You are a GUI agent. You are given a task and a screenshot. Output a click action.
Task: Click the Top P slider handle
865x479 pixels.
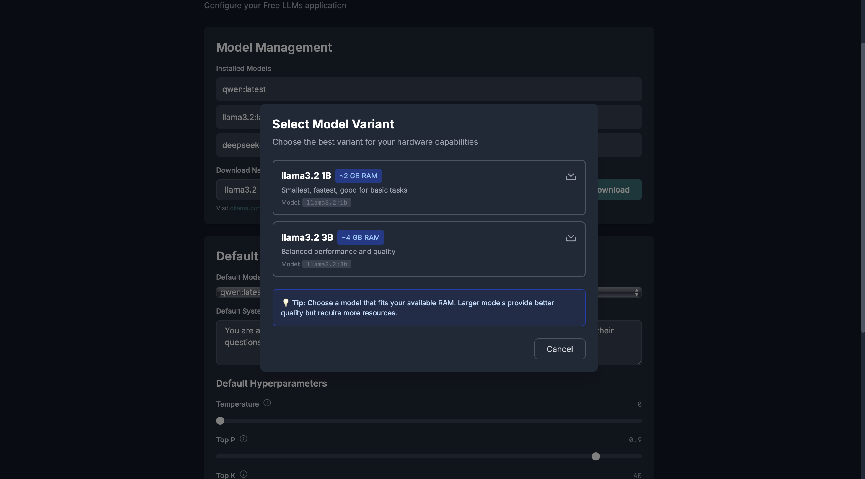click(595, 456)
